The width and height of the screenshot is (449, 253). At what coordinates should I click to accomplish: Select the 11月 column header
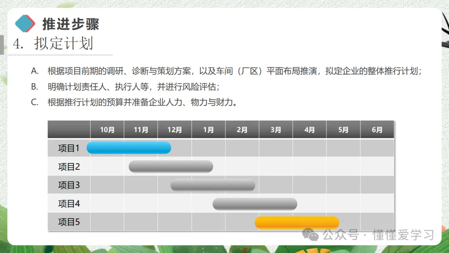pos(141,129)
